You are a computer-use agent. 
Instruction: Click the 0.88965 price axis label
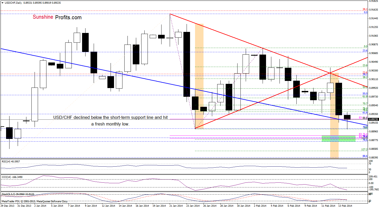374,132
